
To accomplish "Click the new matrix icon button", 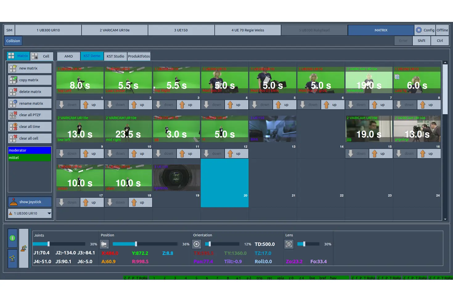I will tap(13, 68).
